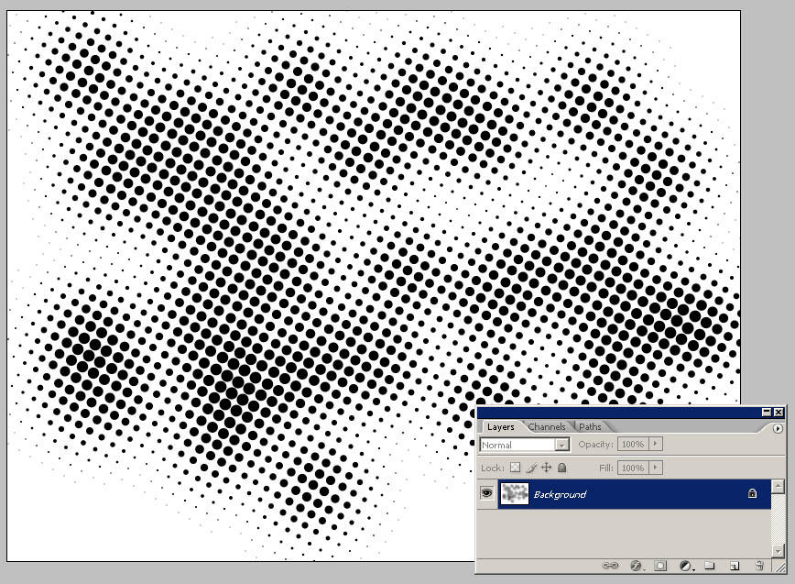
Task: Click the Layers panel resize grip
Action: pos(779,567)
